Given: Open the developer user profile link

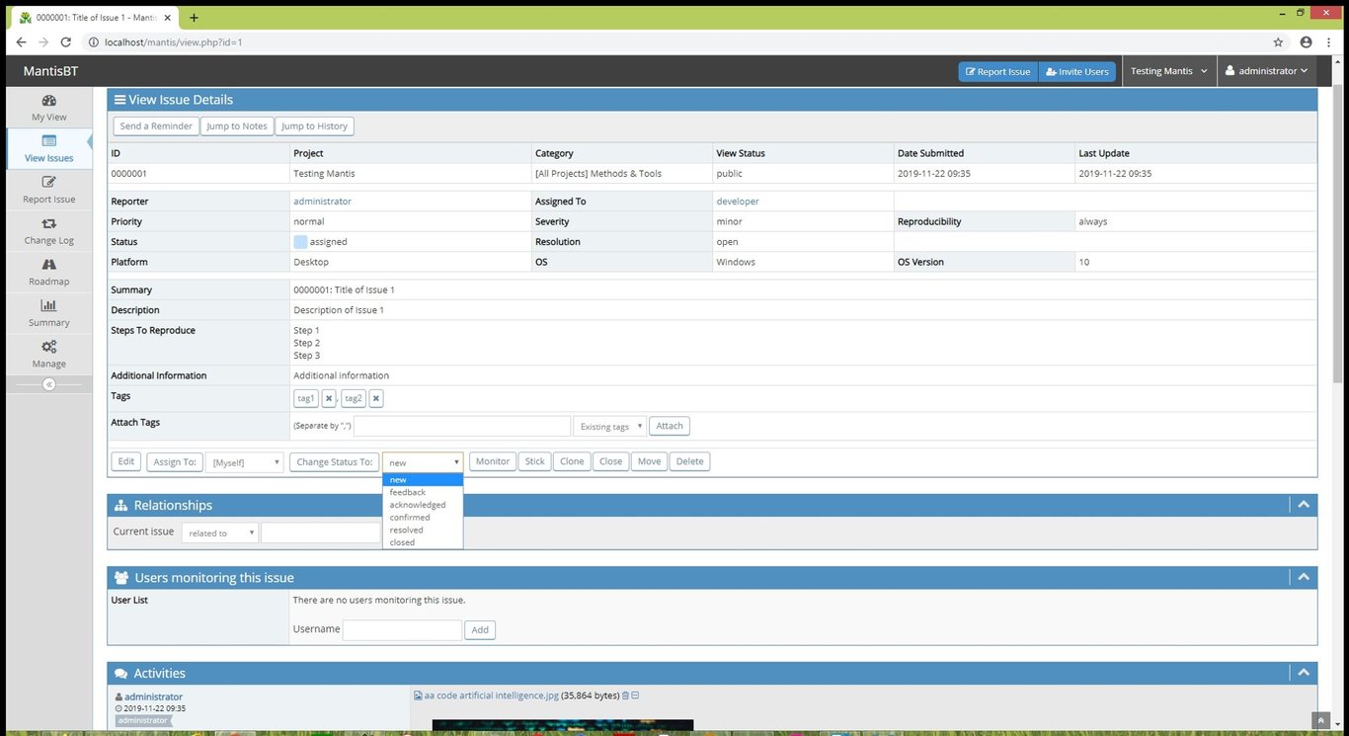Looking at the screenshot, I should 736,201.
